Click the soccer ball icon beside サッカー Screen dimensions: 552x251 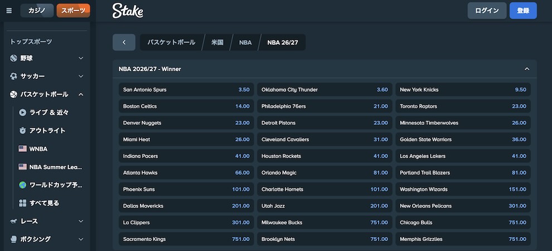[x=14, y=76]
